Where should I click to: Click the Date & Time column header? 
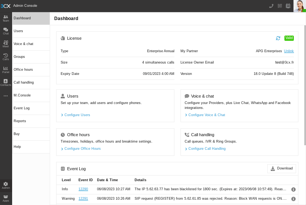[x=107, y=180]
